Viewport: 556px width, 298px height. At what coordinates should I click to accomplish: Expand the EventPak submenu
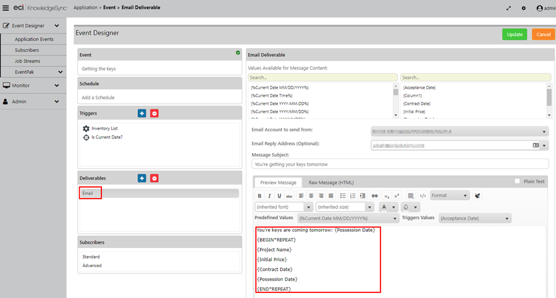(61, 72)
